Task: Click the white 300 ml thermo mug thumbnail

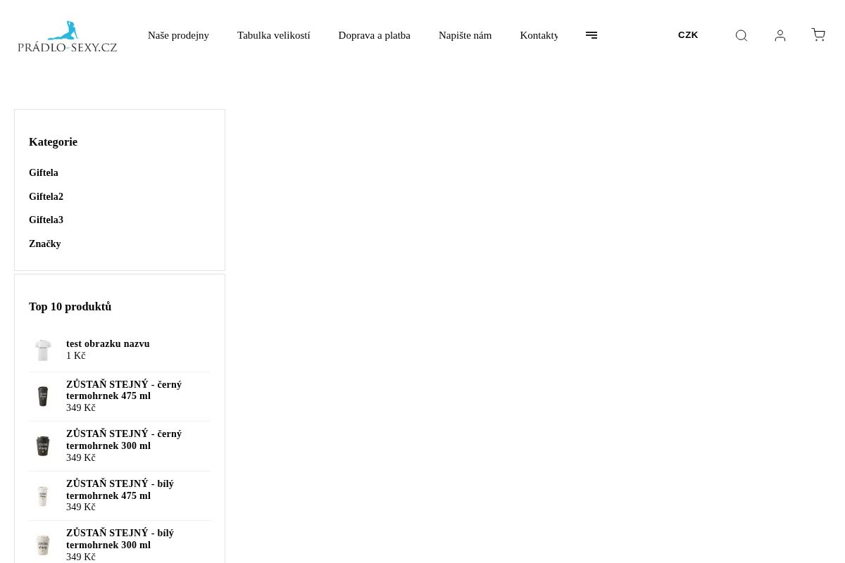Action: [x=43, y=545]
